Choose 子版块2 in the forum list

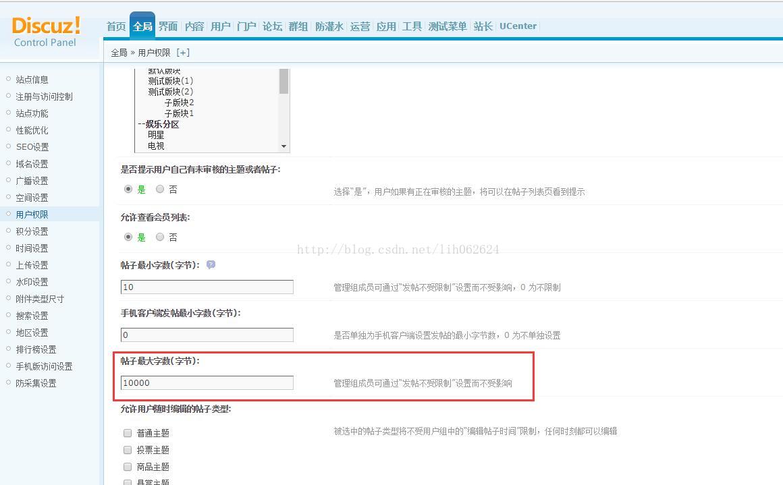click(x=179, y=103)
